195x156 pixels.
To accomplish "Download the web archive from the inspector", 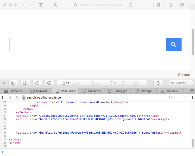I will pyautogui.click(x=49, y=83).
